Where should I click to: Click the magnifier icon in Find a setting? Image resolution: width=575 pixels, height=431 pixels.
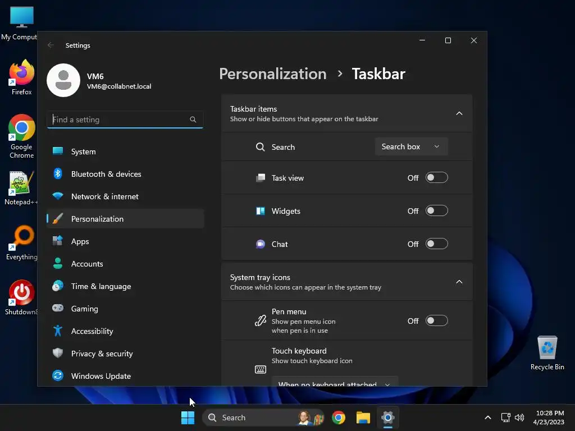[193, 120]
